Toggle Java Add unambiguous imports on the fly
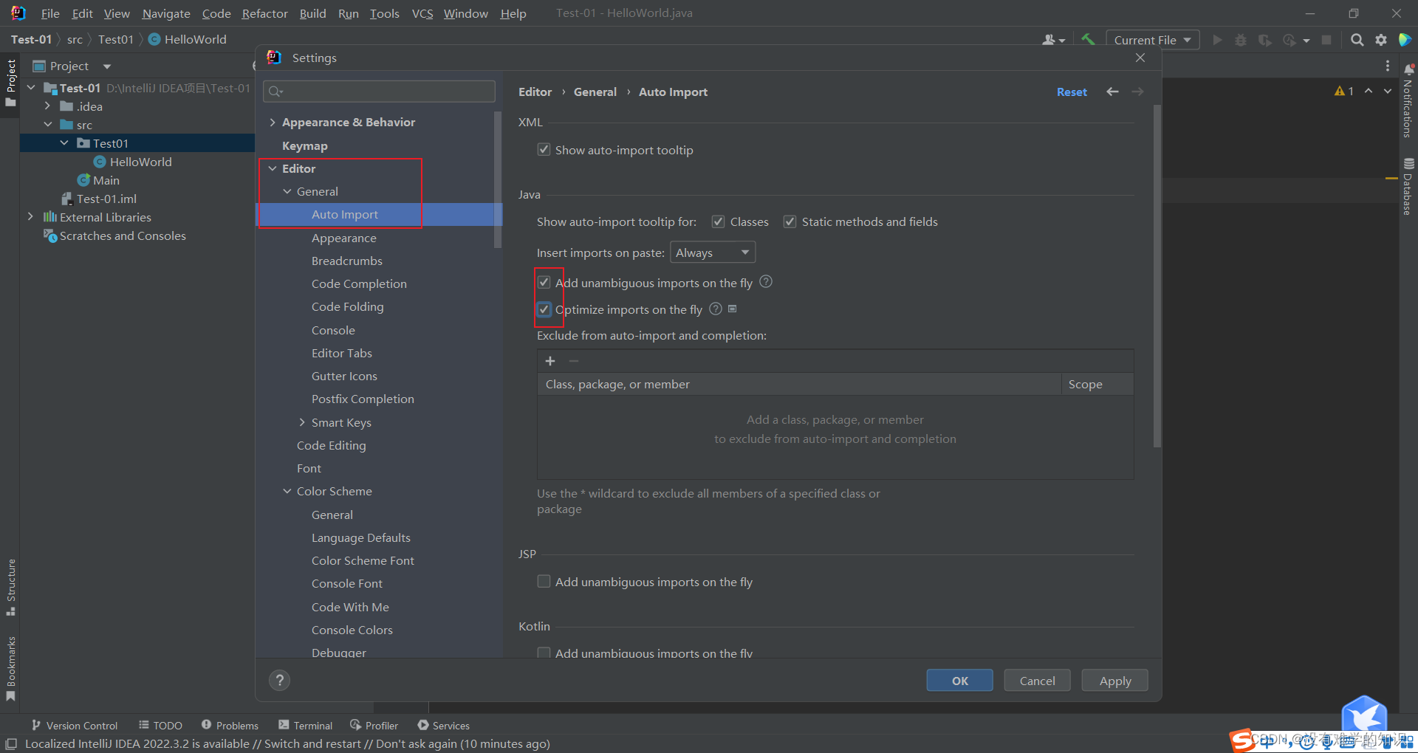The width and height of the screenshot is (1418, 753). click(544, 282)
